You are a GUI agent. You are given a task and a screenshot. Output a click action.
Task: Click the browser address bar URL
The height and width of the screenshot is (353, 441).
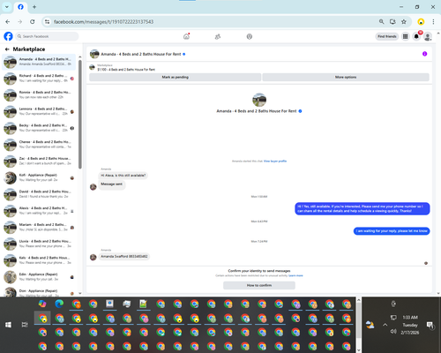103,22
